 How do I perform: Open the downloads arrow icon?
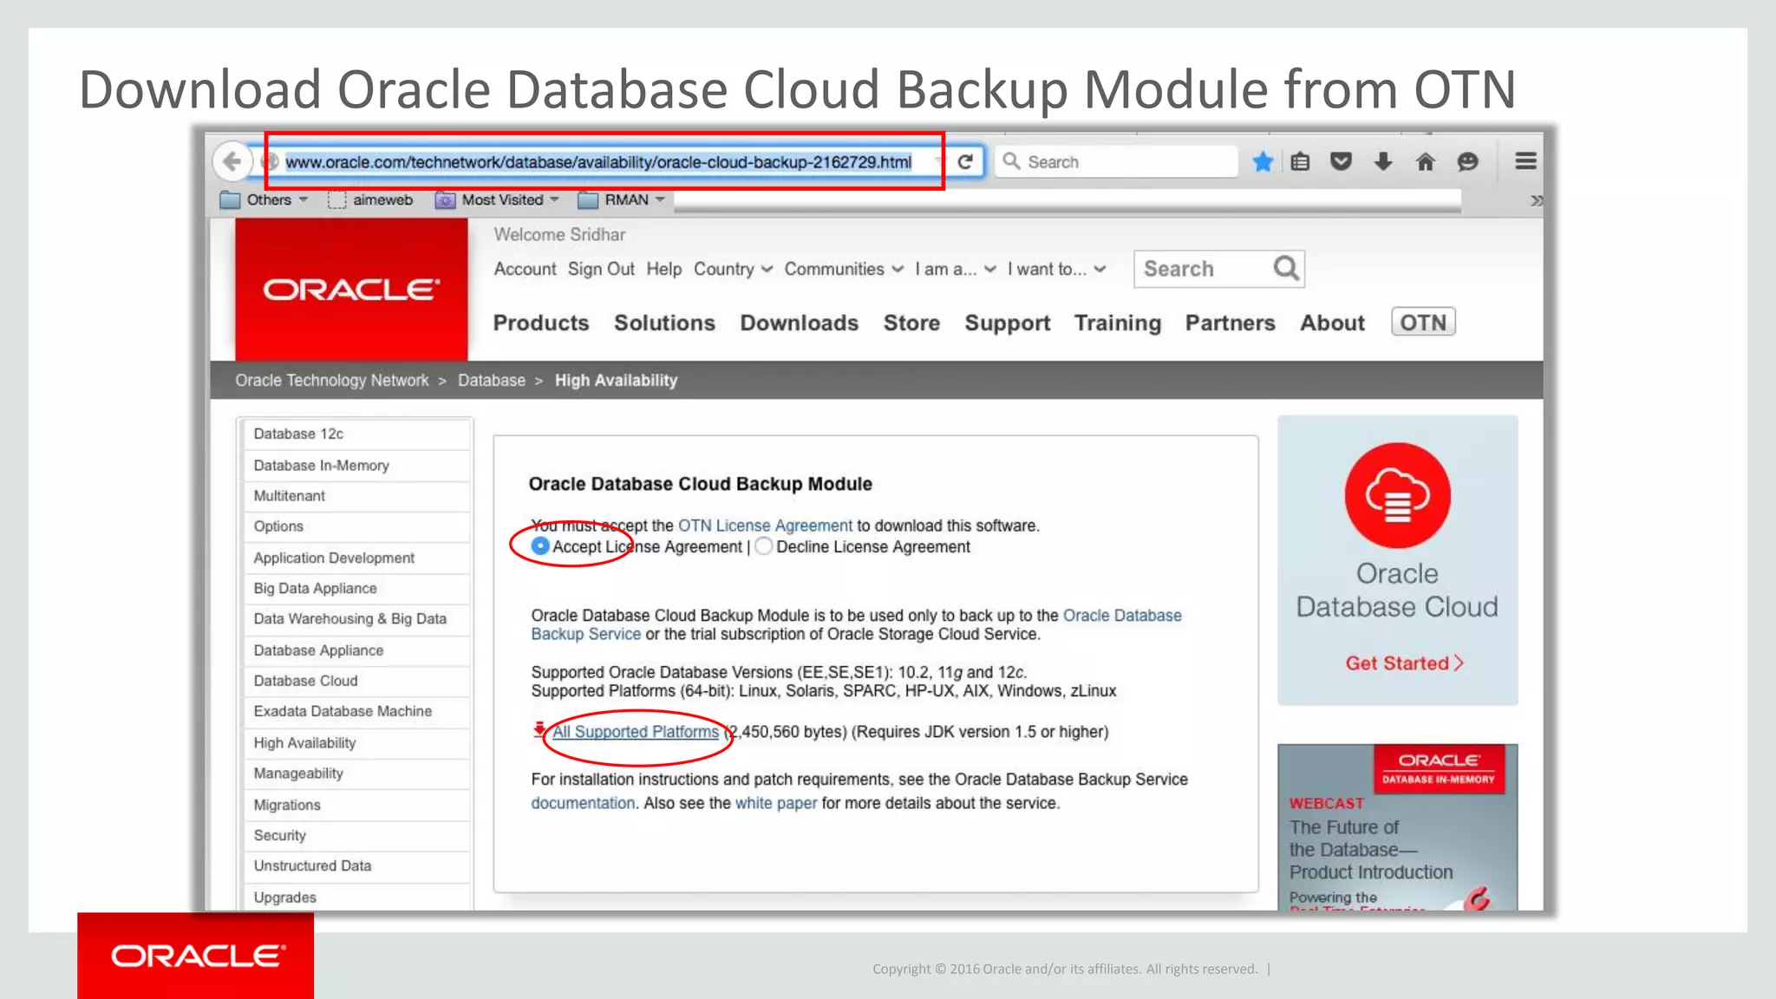[x=1383, y=161]
